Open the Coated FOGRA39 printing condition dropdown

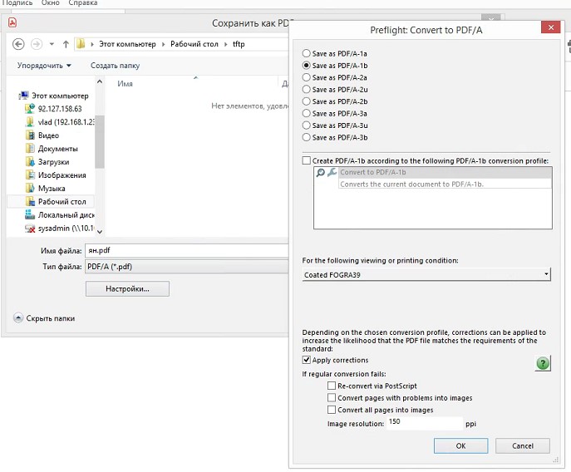[426, 274]
